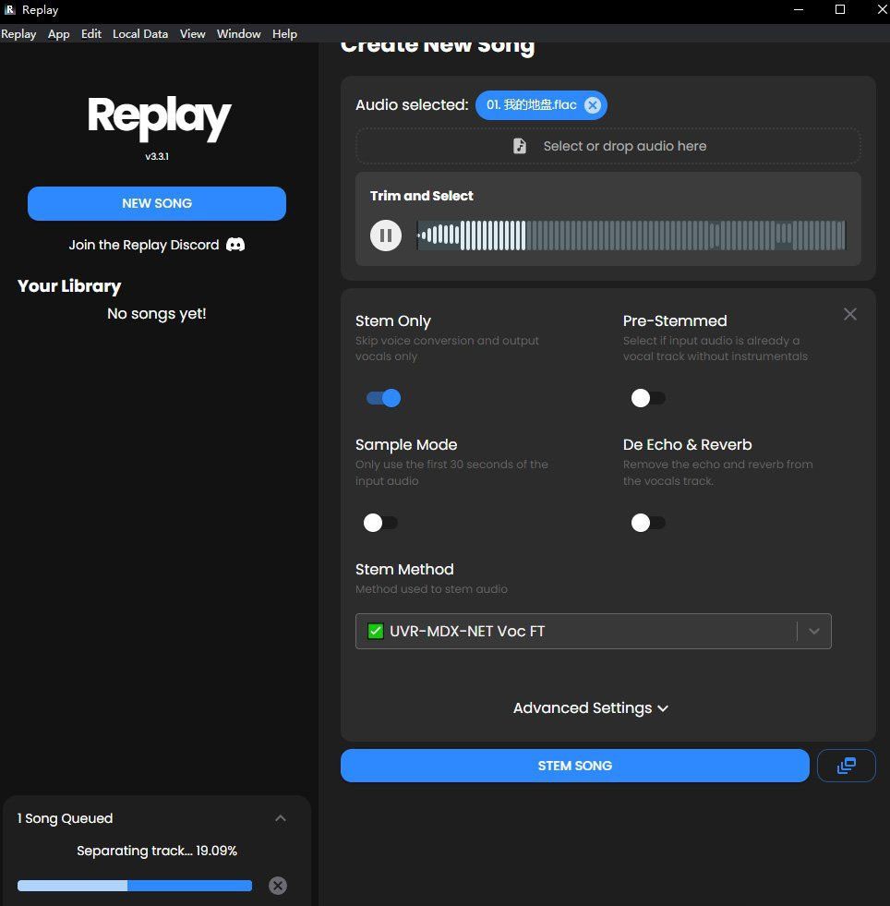
Task: Open the View menu
Action: coord(192,33)
